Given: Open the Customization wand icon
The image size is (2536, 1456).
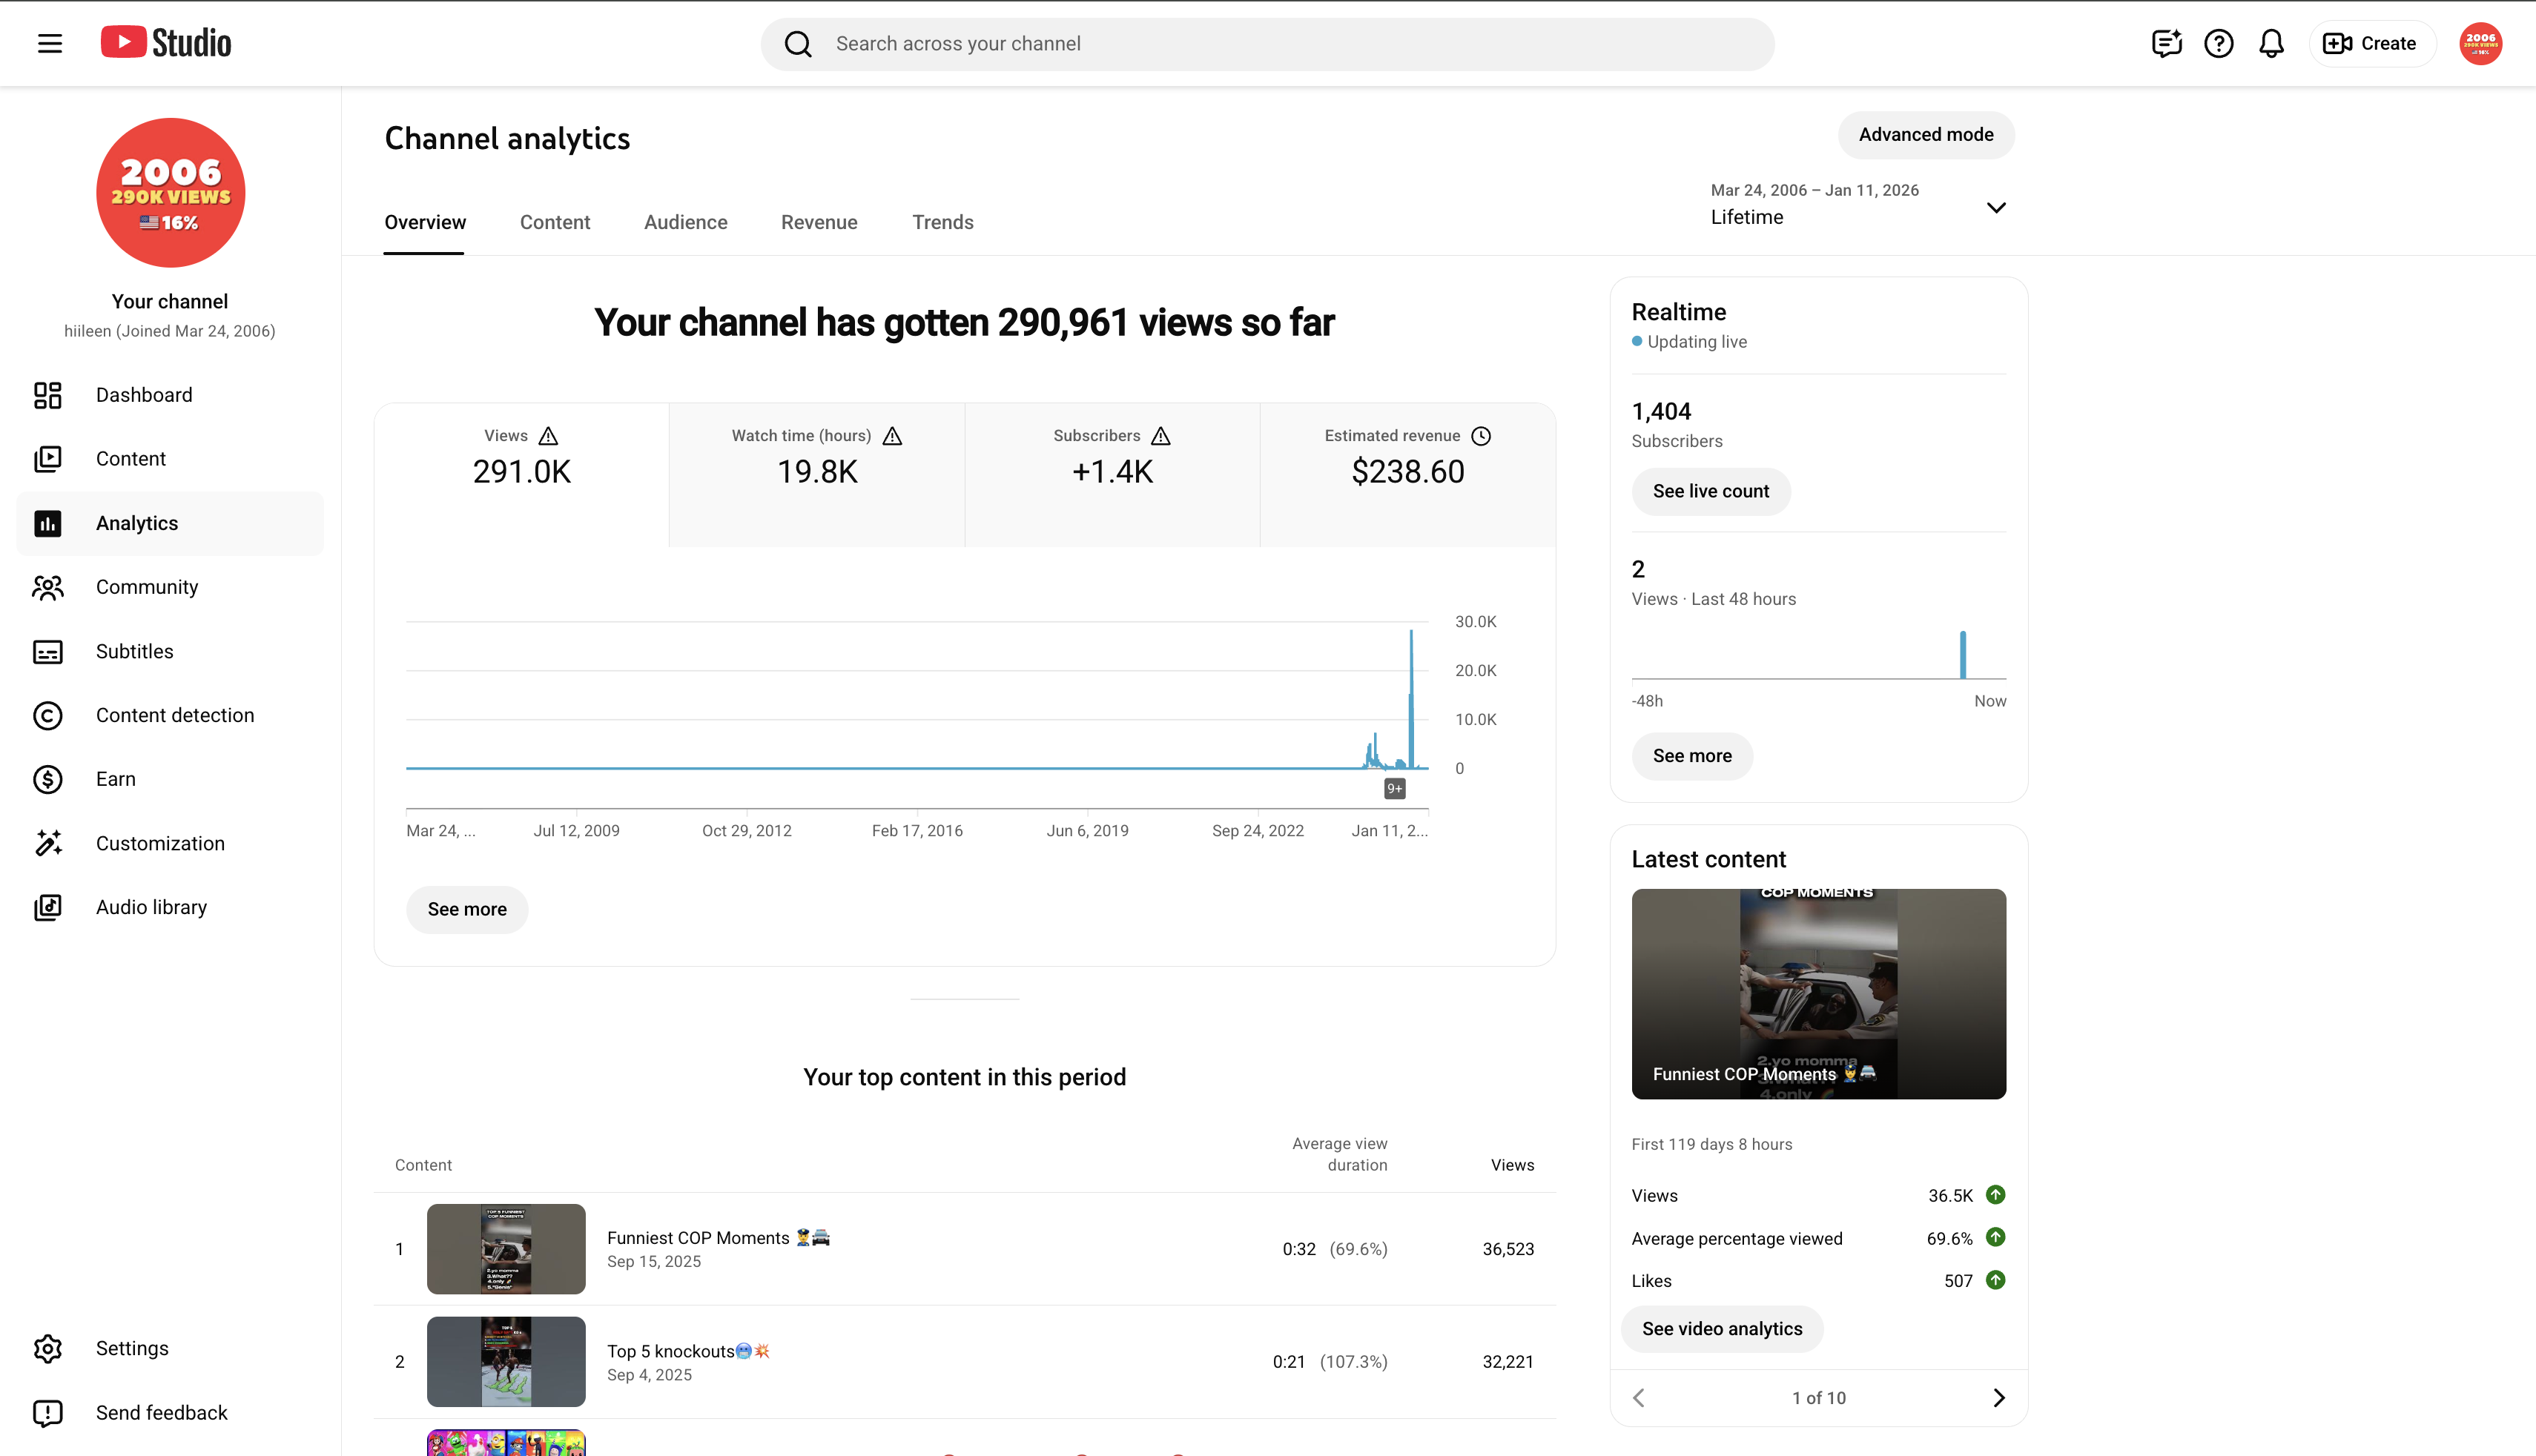Looking at the screenshot, I should point(48,843).
